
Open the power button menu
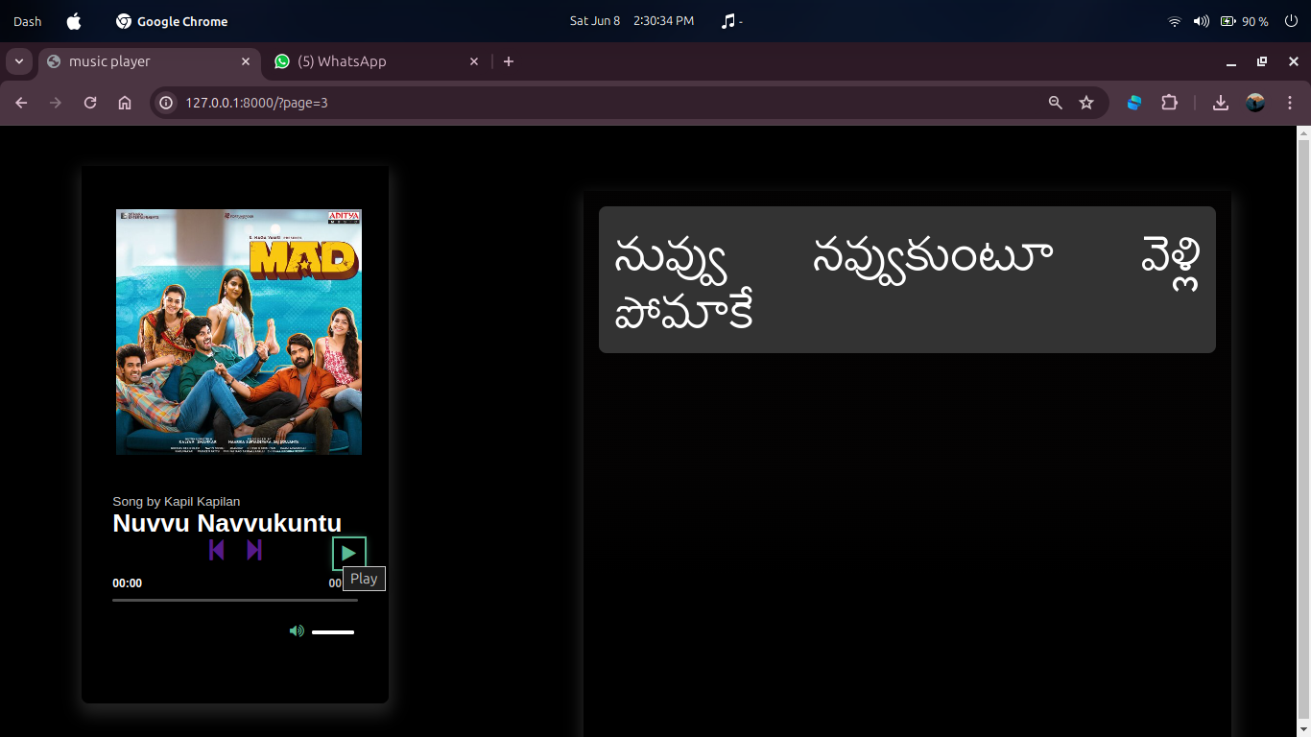point(1291,21)
